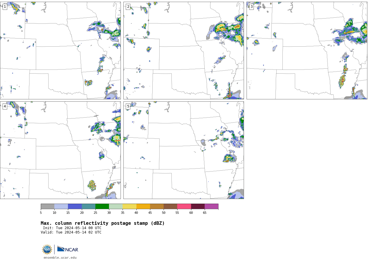The width and height of the screenshot is (370, 261).
Task: Select the teal 20-25 dBZ swatch
Action: 88,207
